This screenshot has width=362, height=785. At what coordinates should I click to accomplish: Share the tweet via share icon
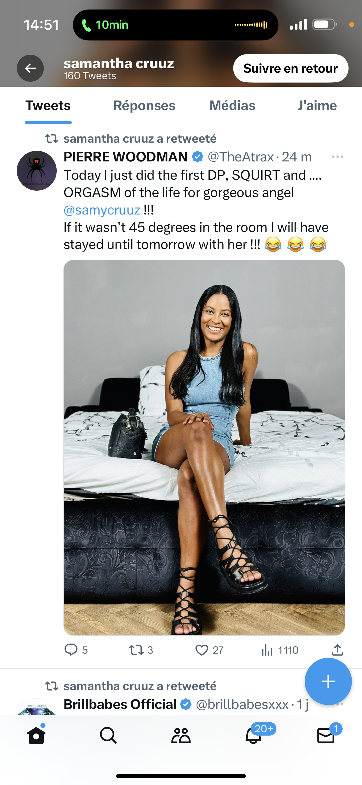337,650
